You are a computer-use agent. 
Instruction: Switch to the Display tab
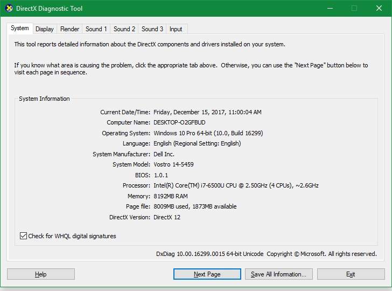click(45, 29)
